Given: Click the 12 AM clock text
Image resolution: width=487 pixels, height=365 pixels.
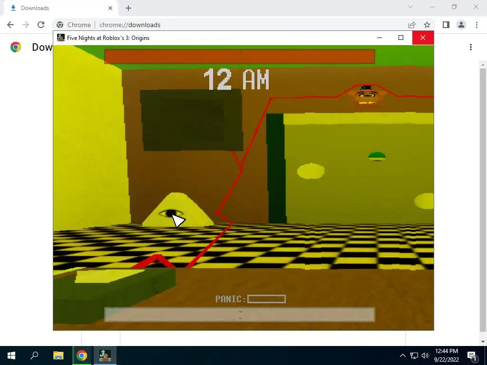Looking at the screenshot, I should (236, 79).
